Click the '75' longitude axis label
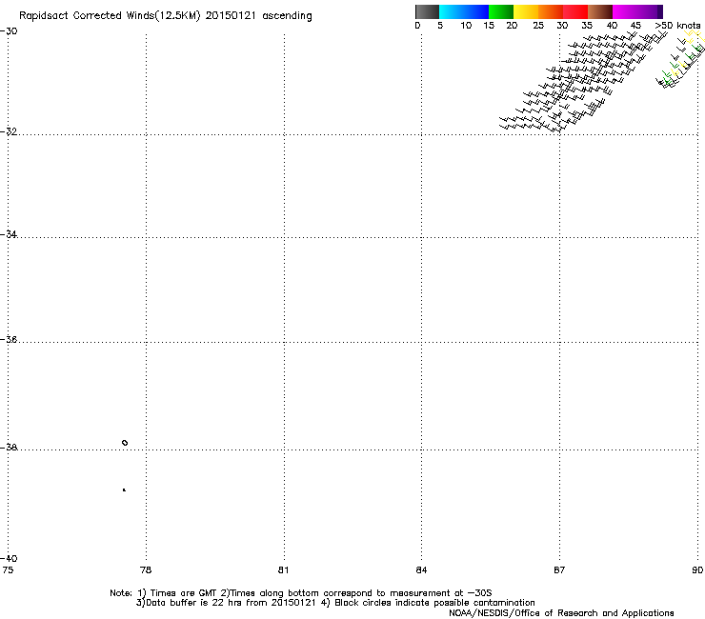The width and height of the screenshot is (705, 619). click(8, 570)
